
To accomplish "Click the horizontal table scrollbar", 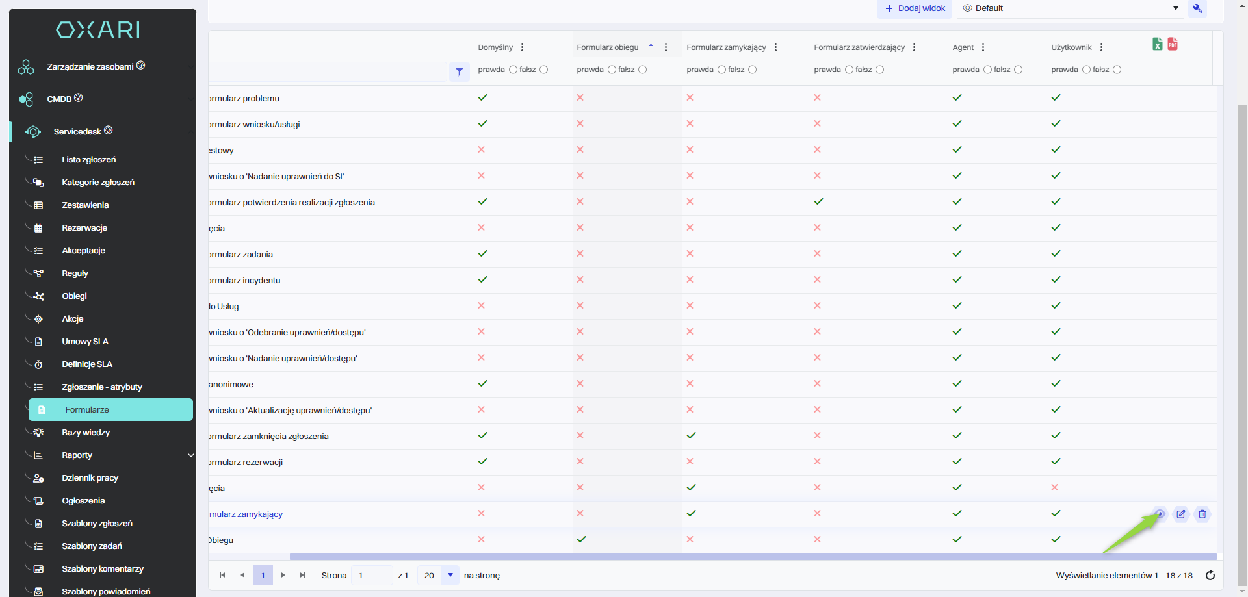I will point(753,557).
